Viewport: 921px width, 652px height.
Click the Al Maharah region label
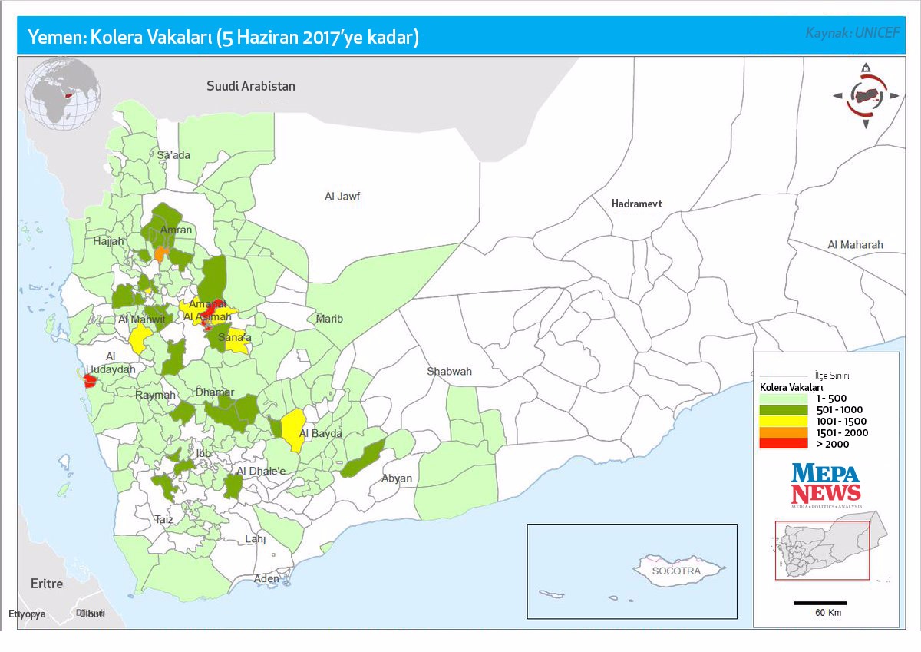(x=855, y=245)
